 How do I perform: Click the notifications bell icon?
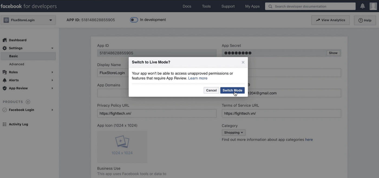click(362, 6)
